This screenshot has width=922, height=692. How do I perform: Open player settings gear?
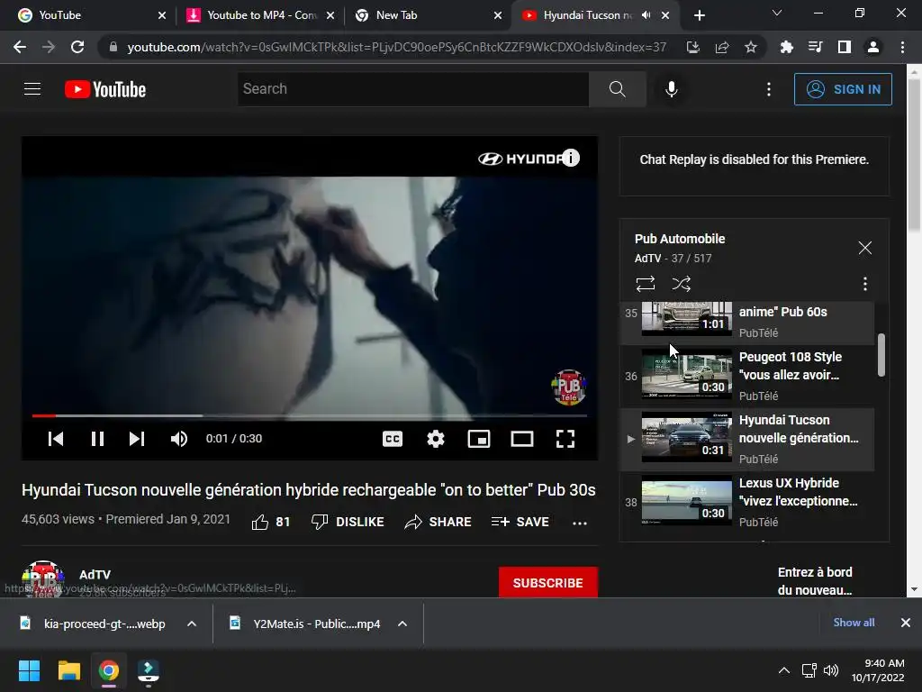(436, 439)
